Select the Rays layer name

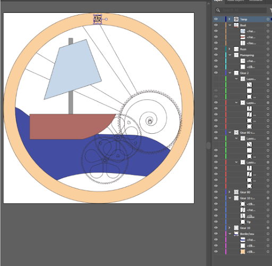pyautogui.click(x=243, y=49)
